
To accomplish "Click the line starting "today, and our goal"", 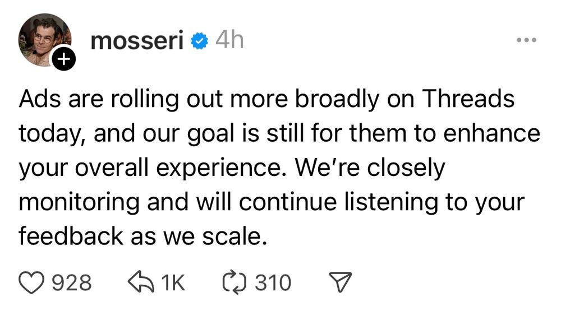I will [279, 134].
